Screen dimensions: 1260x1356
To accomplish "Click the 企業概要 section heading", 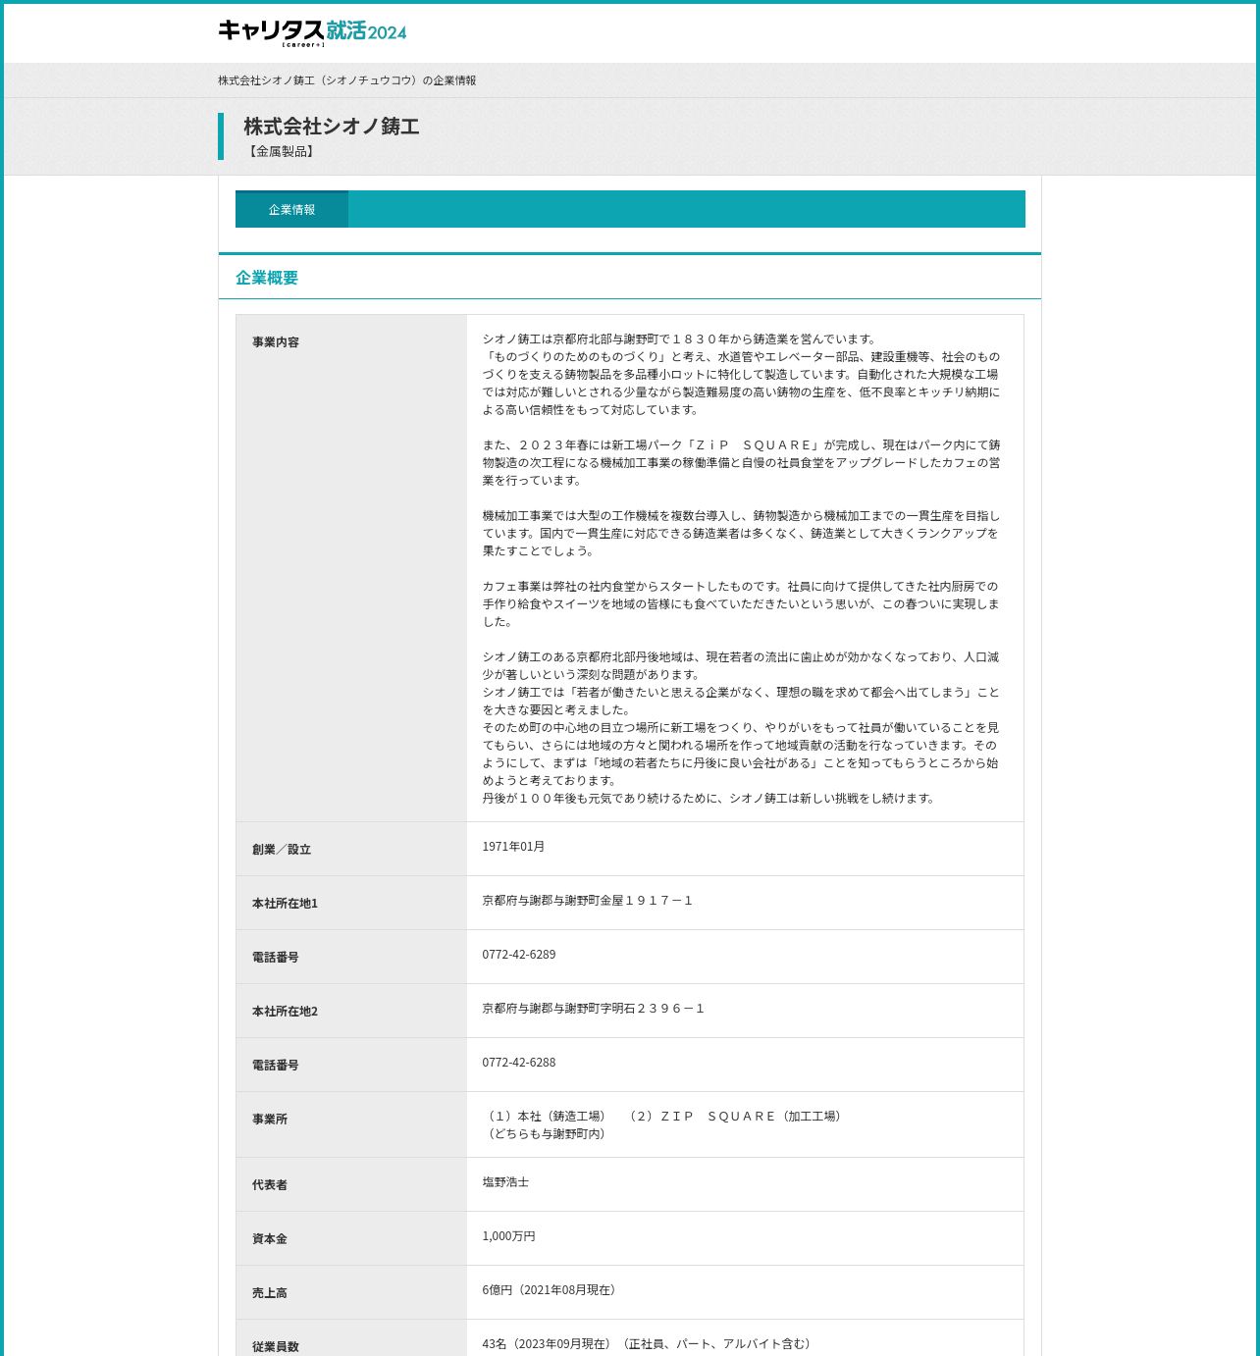I will coord(267,278).
